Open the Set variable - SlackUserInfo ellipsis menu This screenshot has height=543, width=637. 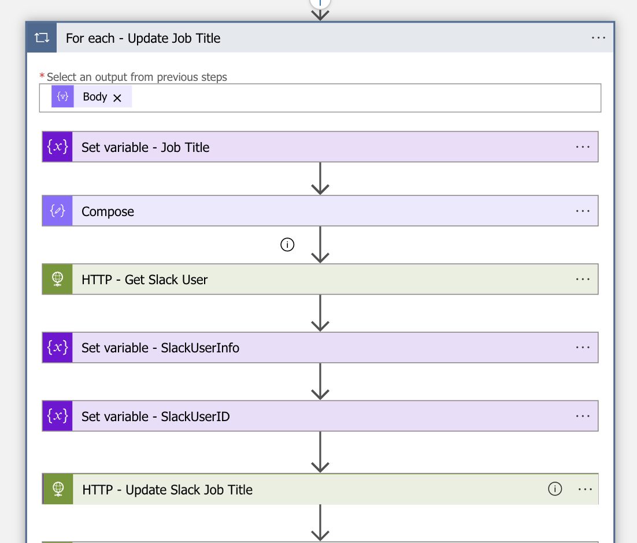click(583, 347)
